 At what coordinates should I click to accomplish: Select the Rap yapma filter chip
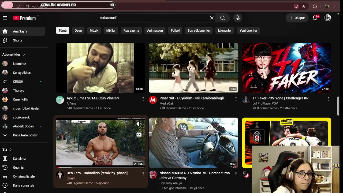131,31
